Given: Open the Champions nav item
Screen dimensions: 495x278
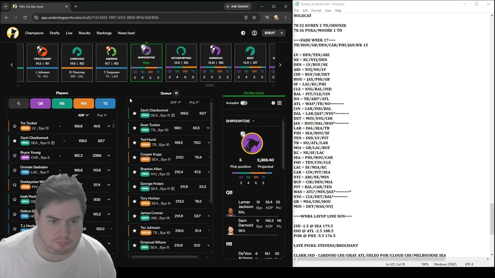Looking at the screenshot, I should click(x=34, y=33).
